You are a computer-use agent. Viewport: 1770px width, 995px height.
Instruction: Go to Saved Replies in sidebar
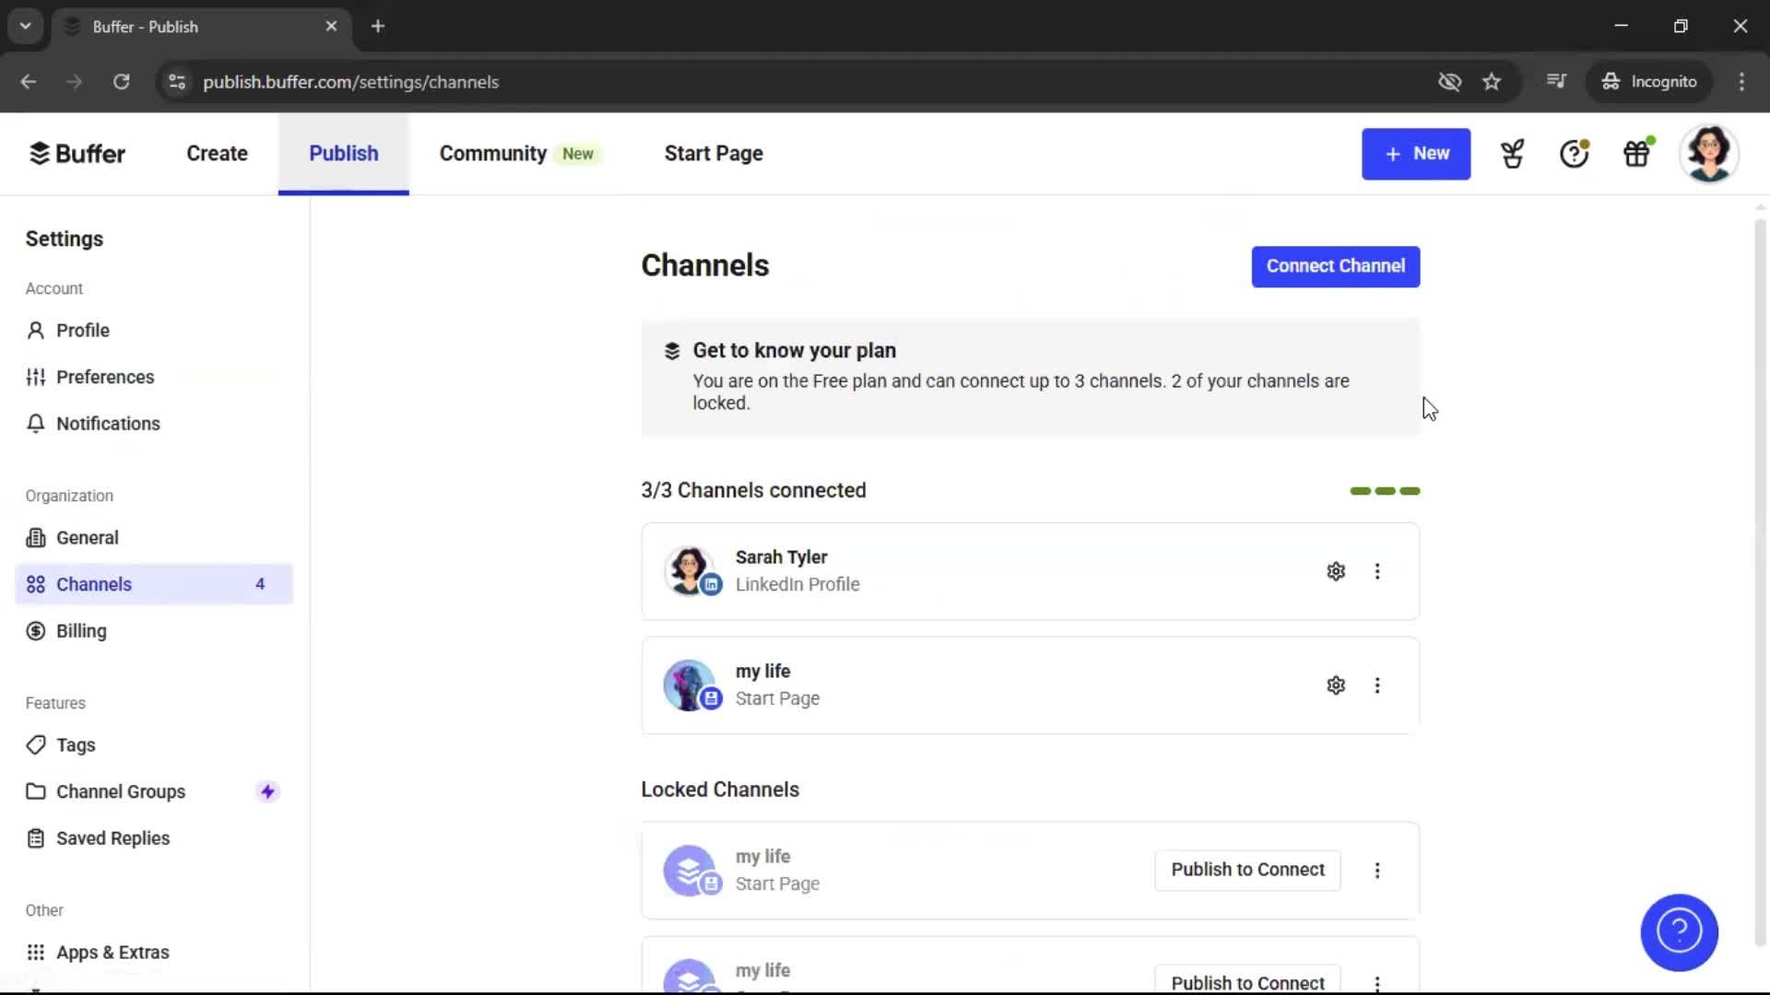coord(112,838)
